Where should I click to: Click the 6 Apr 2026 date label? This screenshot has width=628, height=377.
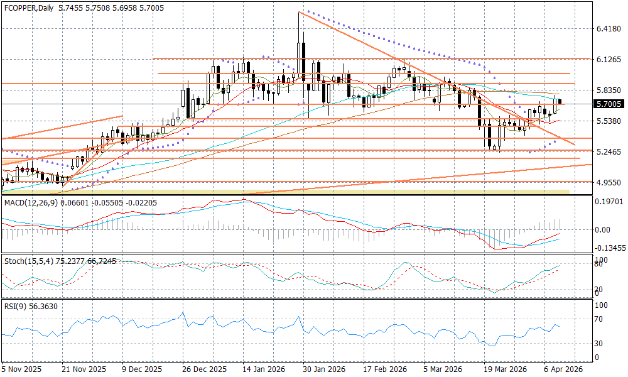pos(562,369)
